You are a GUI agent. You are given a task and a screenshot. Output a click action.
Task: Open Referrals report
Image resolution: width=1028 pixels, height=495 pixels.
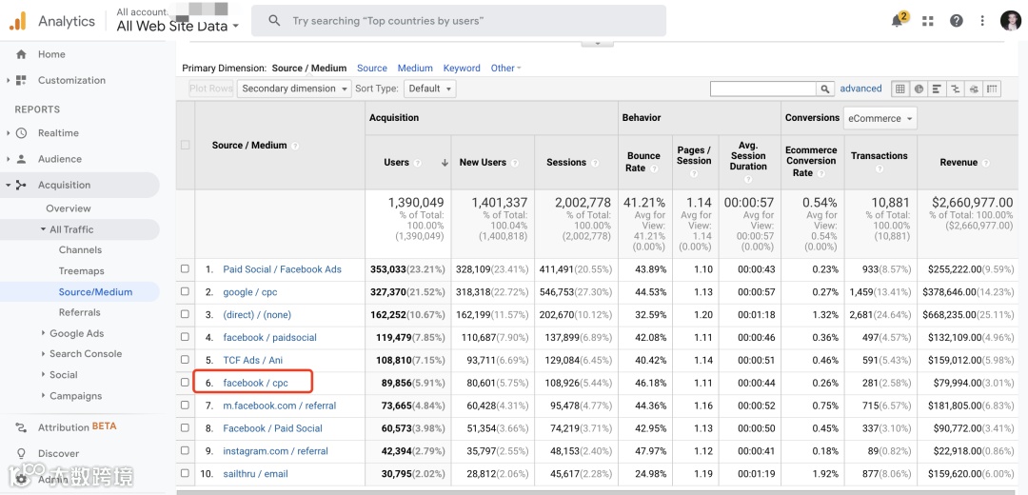79,313
